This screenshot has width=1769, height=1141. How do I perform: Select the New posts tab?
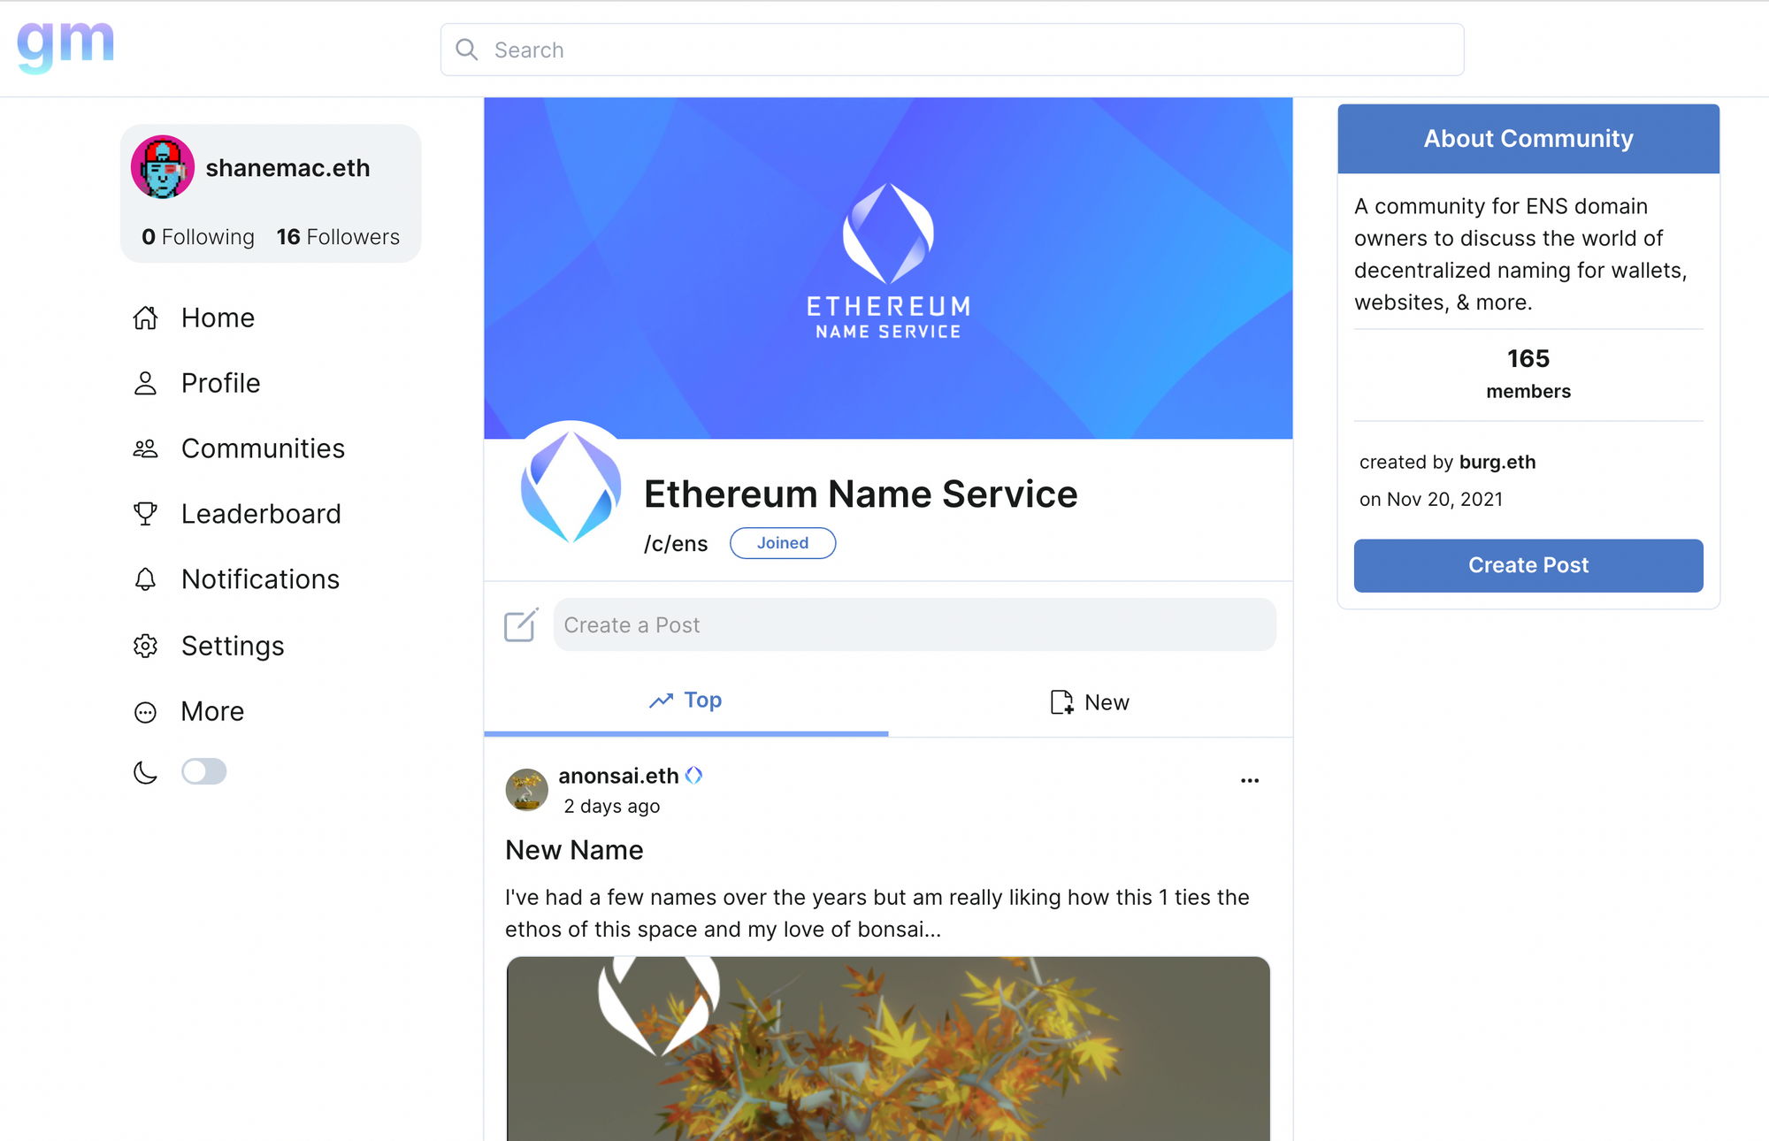(1091, 702)
